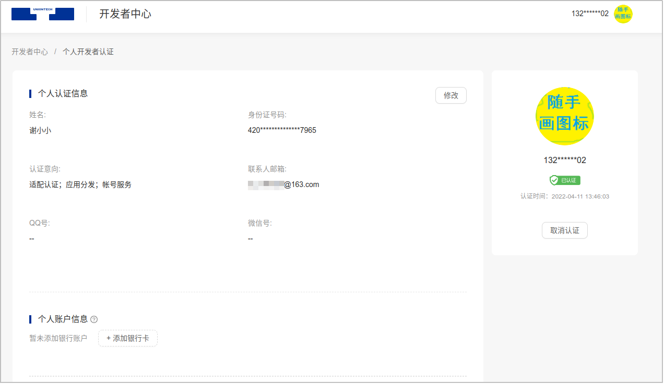Click the help icon beside 个人账户信息
The image size is (664, 384).
click(94, 319)
